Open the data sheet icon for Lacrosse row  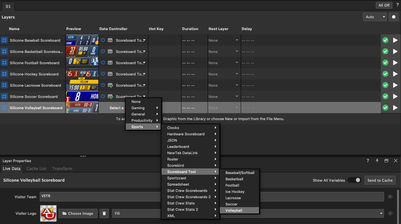[x=110, y=85]
